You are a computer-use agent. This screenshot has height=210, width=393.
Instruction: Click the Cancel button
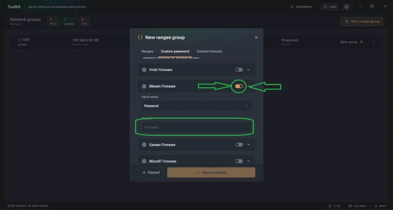coord(150,173)
